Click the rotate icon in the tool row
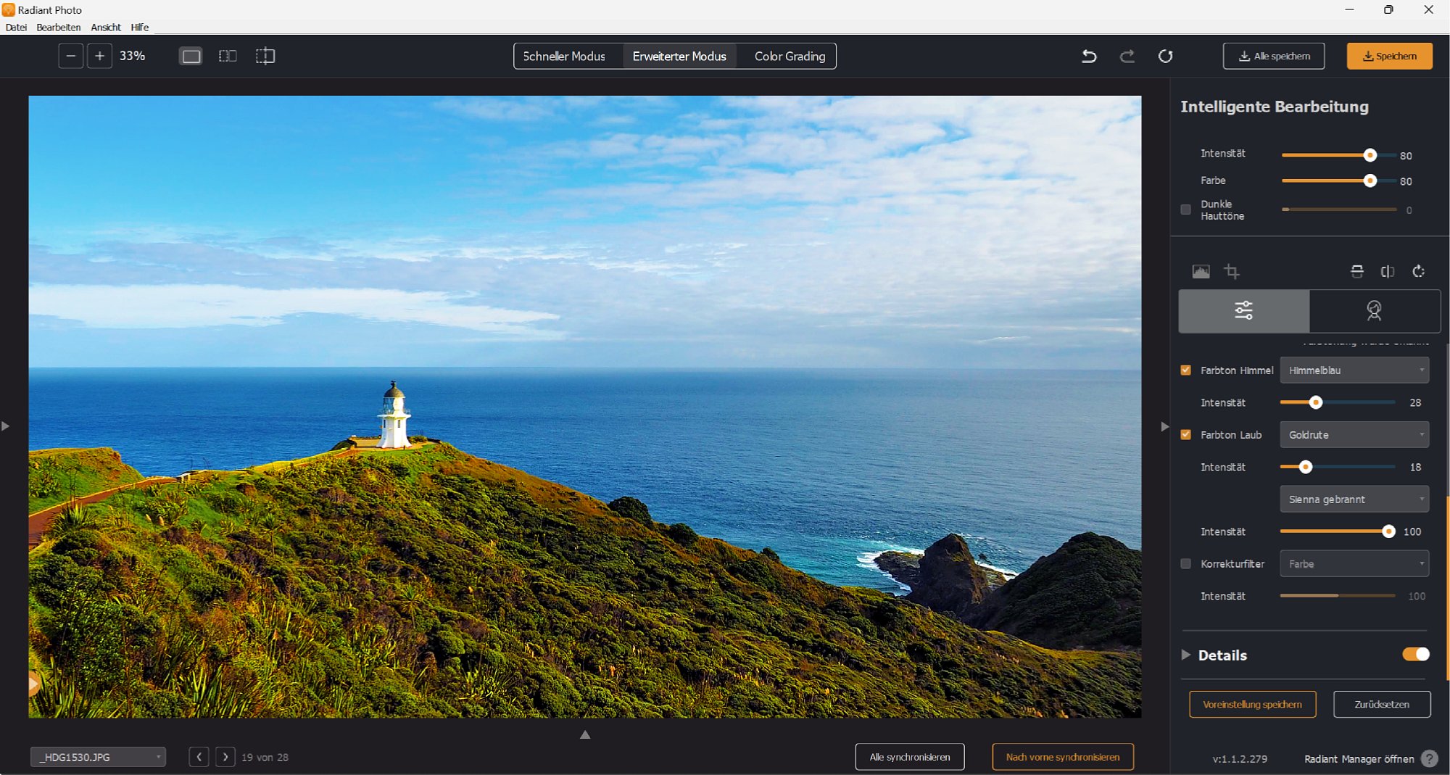 pos(1419,271)
